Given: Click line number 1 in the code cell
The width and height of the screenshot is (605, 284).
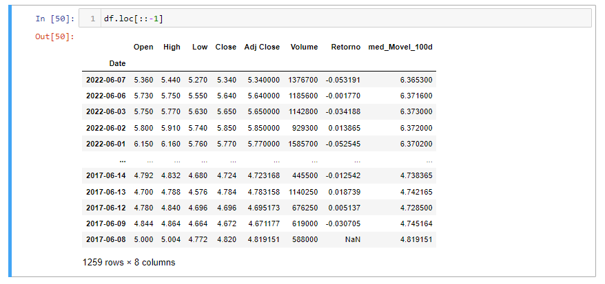Looking at the screenshot, I should [92, 19].
